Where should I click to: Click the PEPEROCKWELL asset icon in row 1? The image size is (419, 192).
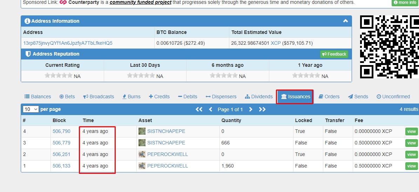pos(142,166)
